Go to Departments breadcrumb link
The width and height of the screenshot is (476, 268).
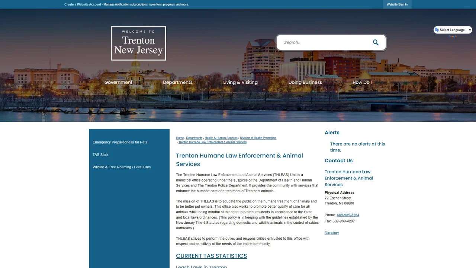coord(194,138)
